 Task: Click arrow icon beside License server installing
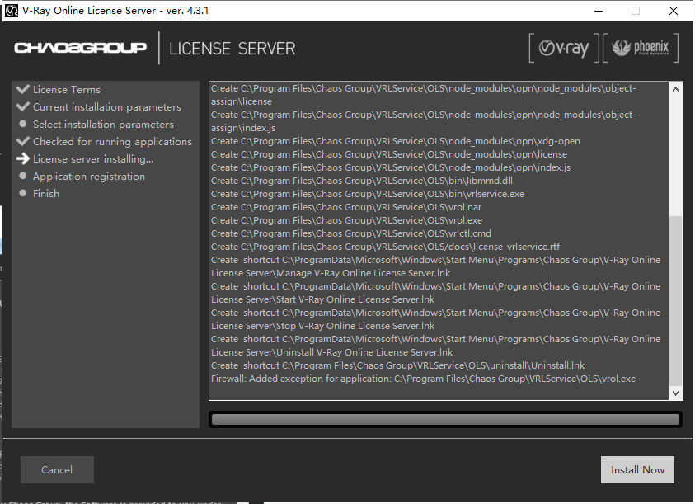pyautogui.click(x=23, y=158)
